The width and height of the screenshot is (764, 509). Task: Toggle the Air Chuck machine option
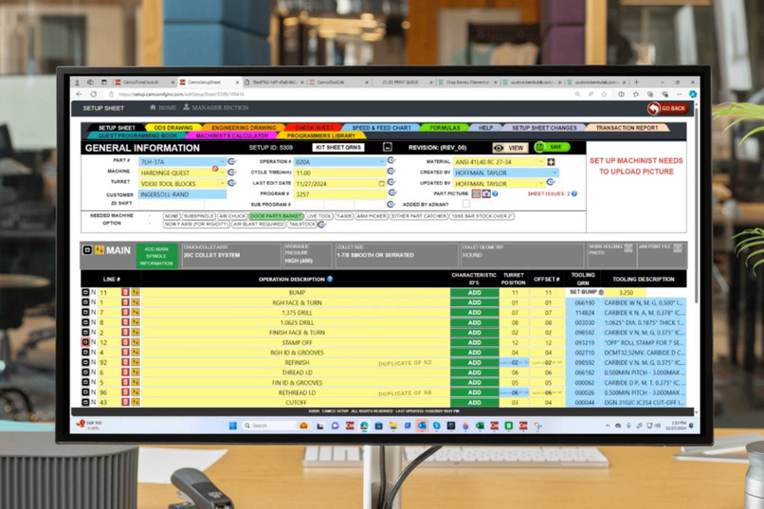pos(232,216)
